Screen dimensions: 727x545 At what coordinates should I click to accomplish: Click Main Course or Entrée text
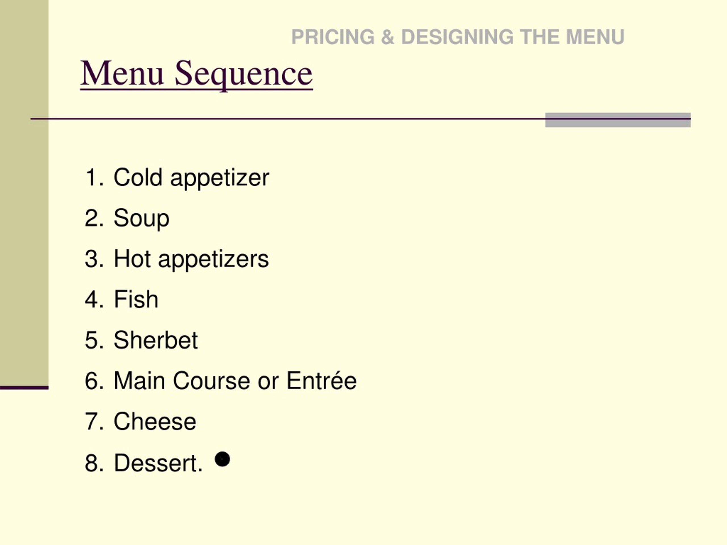pos(235,381)
